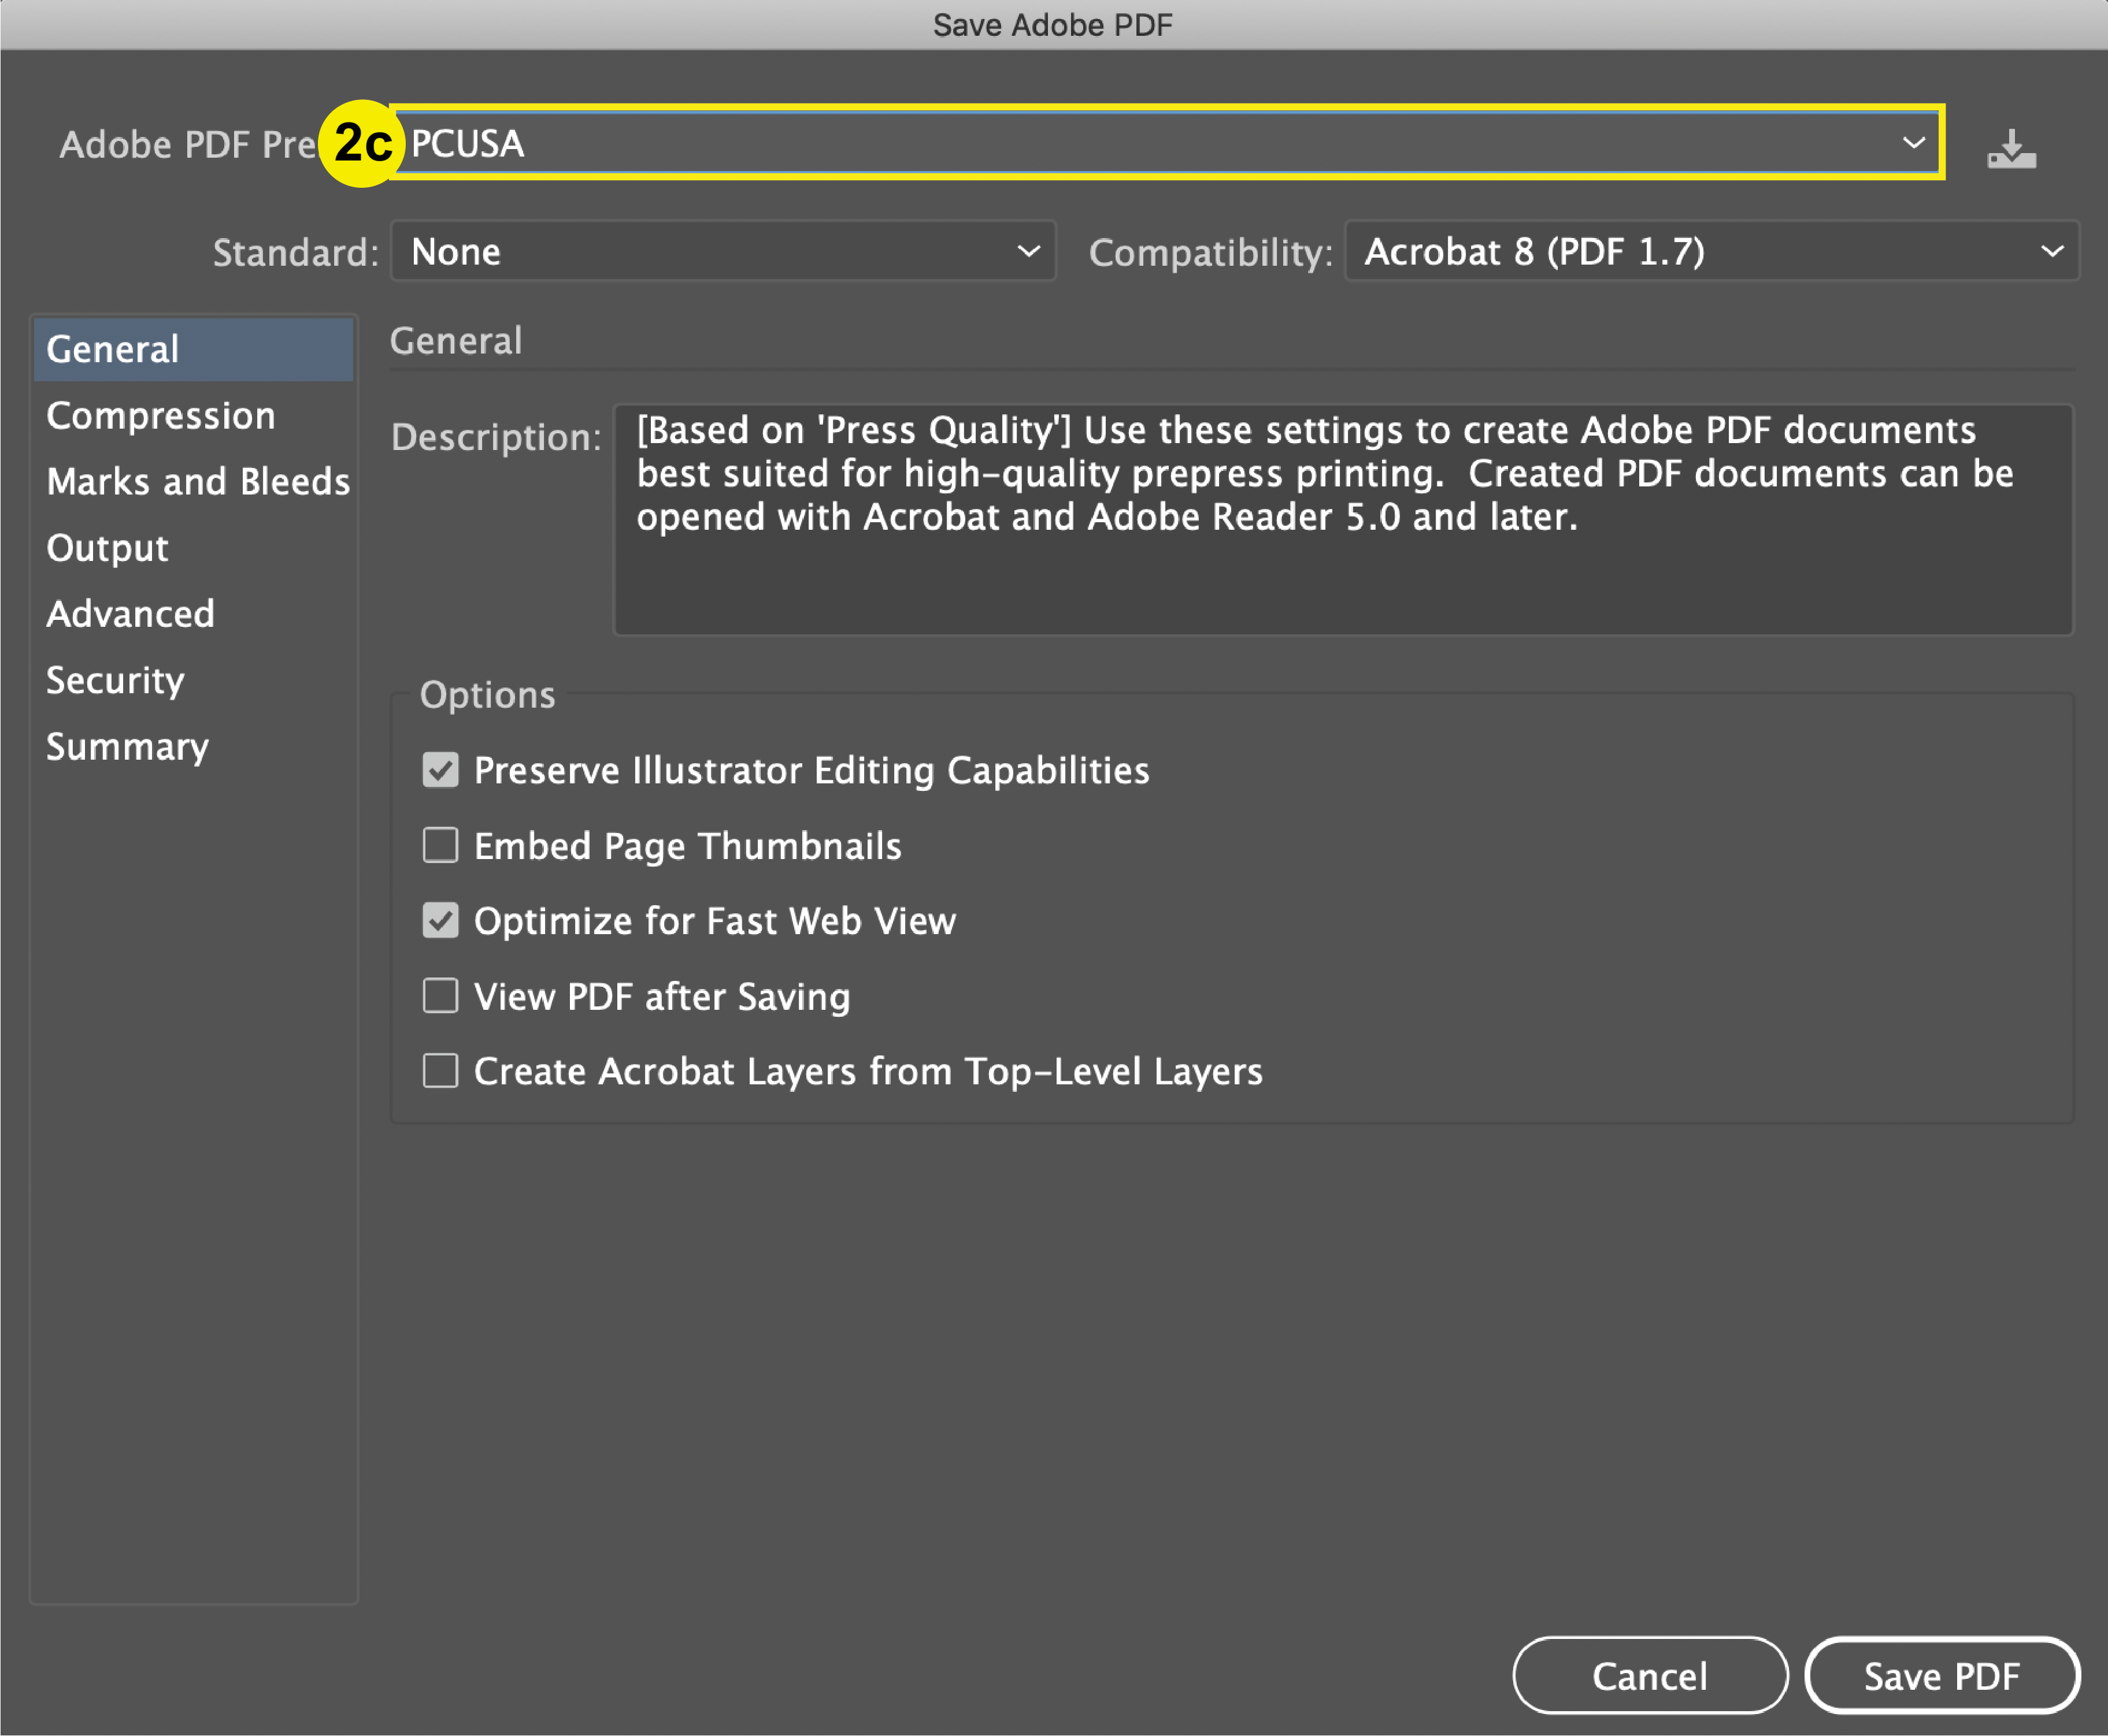Screen dimensions: 2108x1736
Task: Uncheck Preserve Illustrator Editing Capabilities
Action: coord(440,770)
